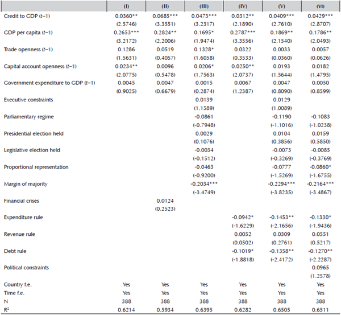Click the coefficient 0.0685*** in column (II)
Image resolution: width=341 pixels, height=315 pixels.
point(163,19)
